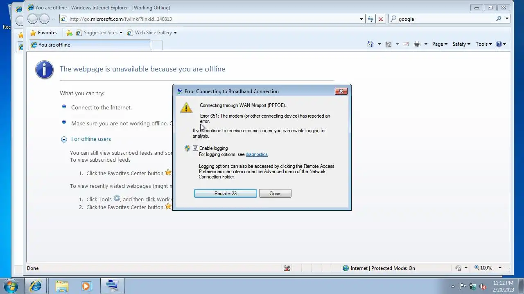Click the Home icon in command bar
This screenshot has width=524, height=294.
pos(370,44)
